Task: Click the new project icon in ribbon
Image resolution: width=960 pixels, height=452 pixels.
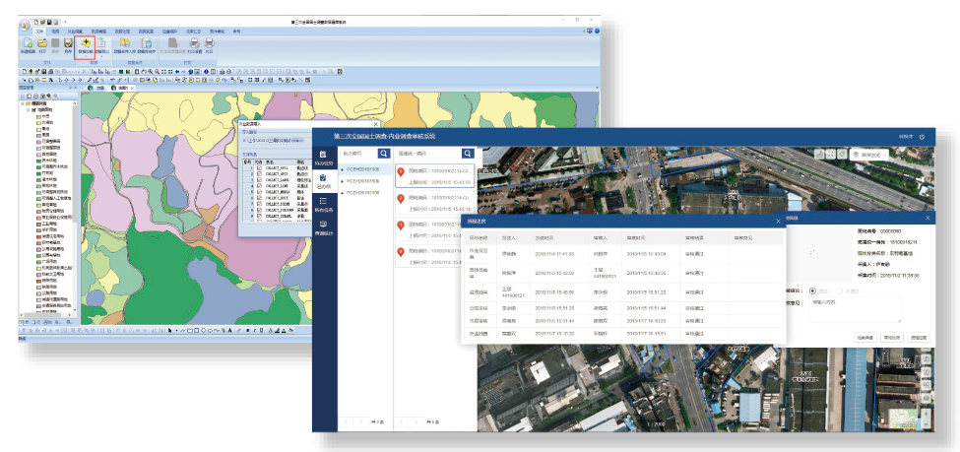Action: (27, 45)
